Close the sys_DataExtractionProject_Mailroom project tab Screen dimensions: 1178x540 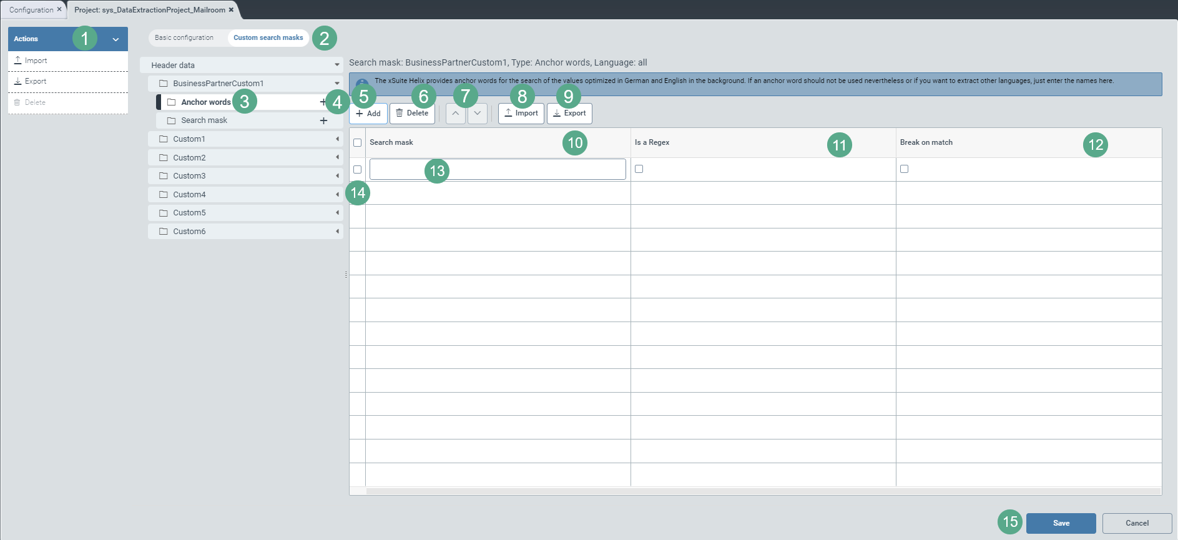coord(231,9)
